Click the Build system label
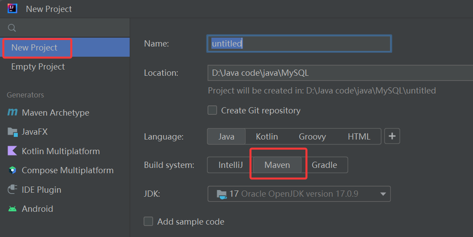473x237 pixels. coord(169,165)
